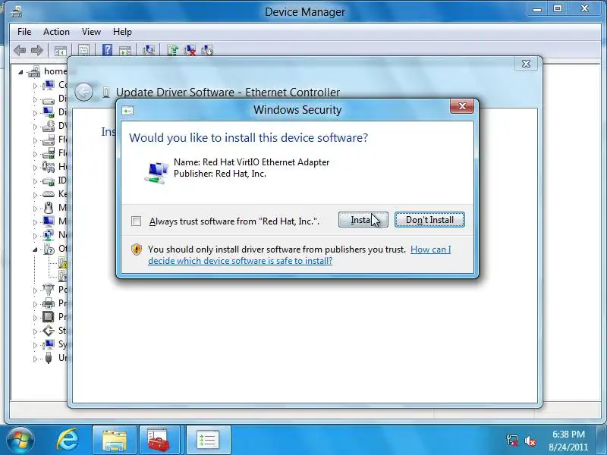Click the Windows Security dialog title icon
The width and height of the screenshot is (607, 455).
[127, 111]
